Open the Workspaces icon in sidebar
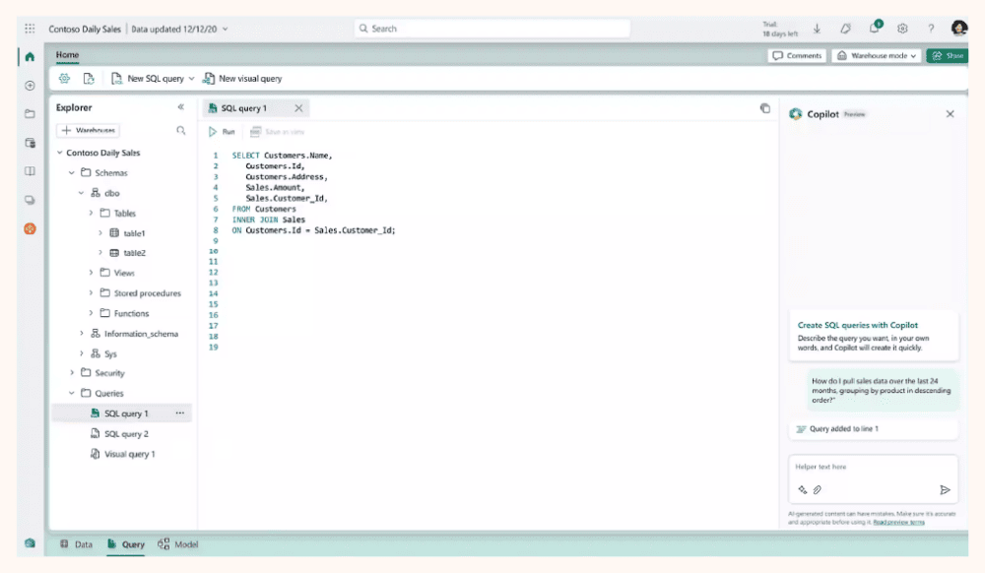The width and height of the screenshot is (985, 573). click(x=30, y=200)
